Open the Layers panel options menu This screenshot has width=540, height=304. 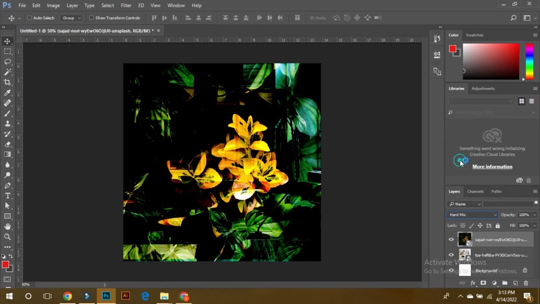(535, 191)
